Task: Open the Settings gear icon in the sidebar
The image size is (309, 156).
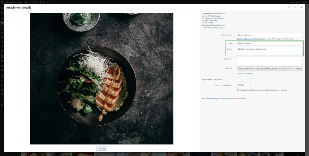Action: [2, 94]
